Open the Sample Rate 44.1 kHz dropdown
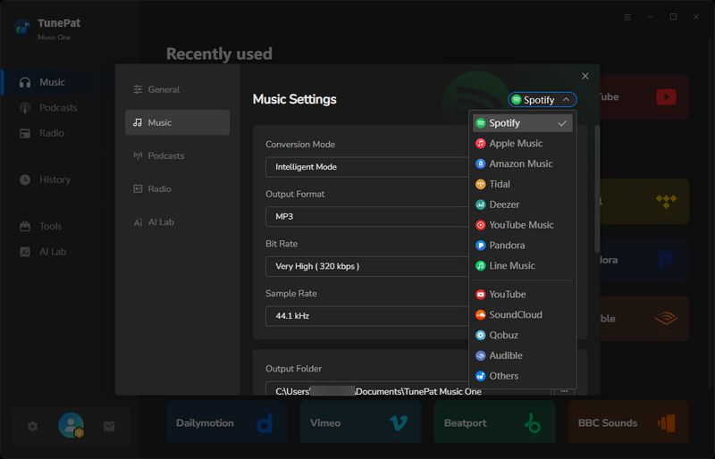Viewport: 715px width, 459px height. coord(367,316)
